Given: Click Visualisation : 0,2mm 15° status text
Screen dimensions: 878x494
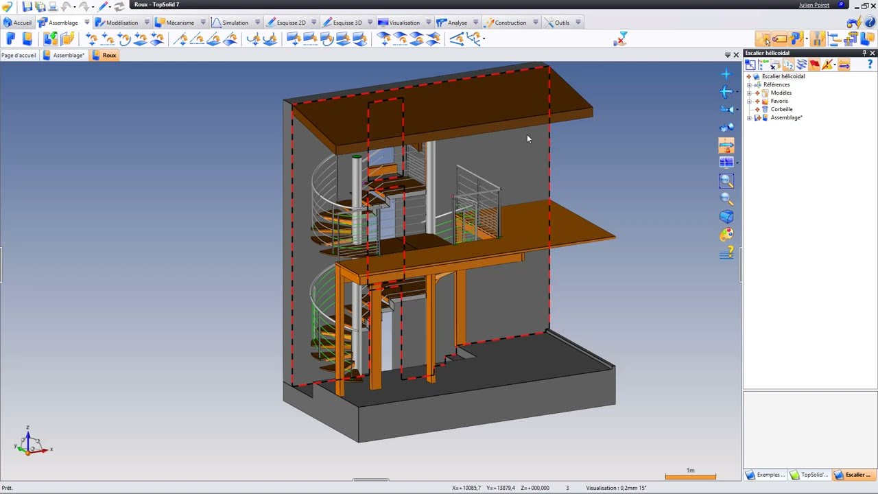Looking at the screenshot, I should [x=616, y=488].
